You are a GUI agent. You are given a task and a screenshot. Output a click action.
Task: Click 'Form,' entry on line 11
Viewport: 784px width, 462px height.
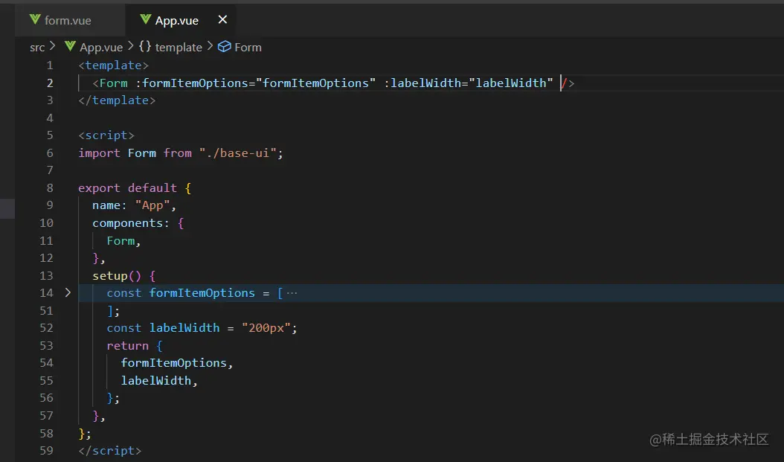coord(123,240)
